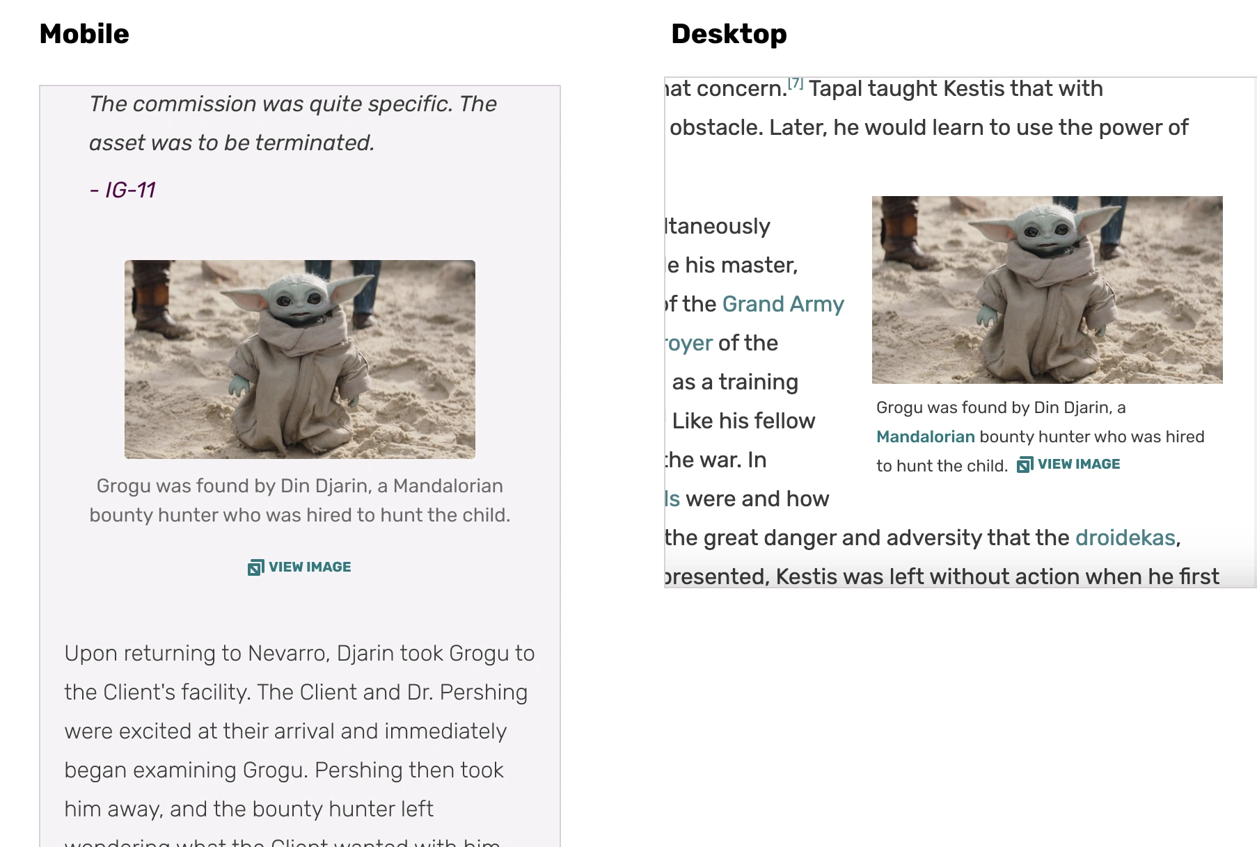Open the Grogu thumbnail in the mobile view
The height and width of the screenshot is (847, 1257).
pyautogui.click(x=300, y=360)
